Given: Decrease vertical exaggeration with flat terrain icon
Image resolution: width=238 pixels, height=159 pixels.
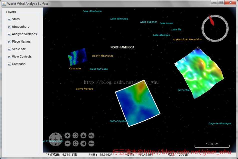Looking at the screenshot, I should (x=91, y=143).
